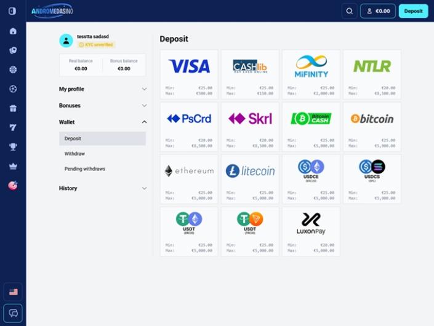Select Deposit in the Wallet menu

tap(102, 138)
